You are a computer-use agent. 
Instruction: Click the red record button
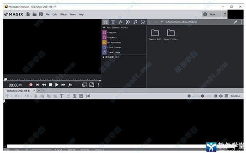click(x=31, y=85)
